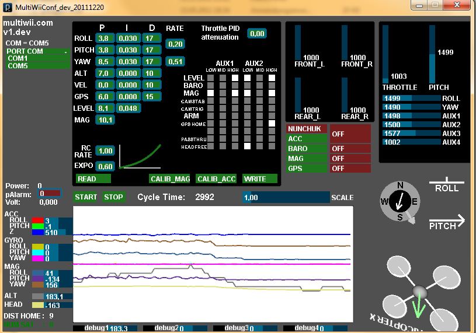This screenshot has height=333, width=476.
Task: Click the THROTTLE channel bar
Action: (385, 54)
